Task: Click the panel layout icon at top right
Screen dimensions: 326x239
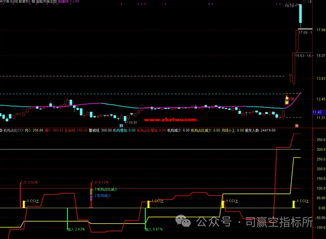Action: pyautogui.click(x=310, y=1)
